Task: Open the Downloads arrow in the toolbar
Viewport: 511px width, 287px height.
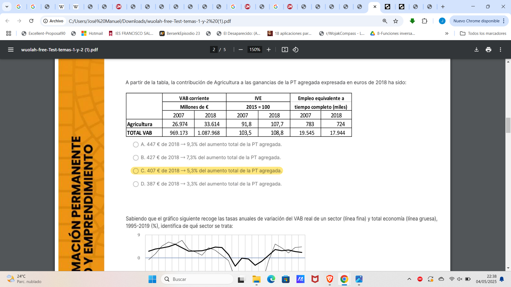Action: pyautogui.click(x=412, y=21)
